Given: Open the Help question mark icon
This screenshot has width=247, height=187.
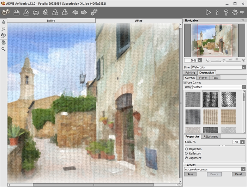Looking at the screenshot, I should tap(226, 12).
